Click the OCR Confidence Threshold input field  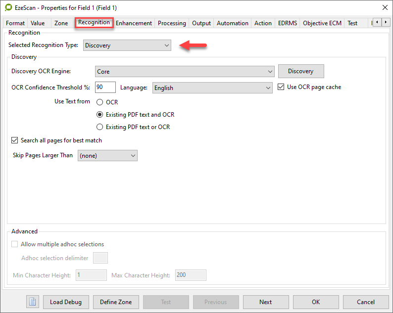coord(105,88)
